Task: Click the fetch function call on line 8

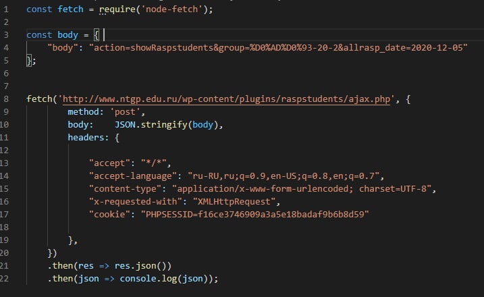Action: coord(39,99)
